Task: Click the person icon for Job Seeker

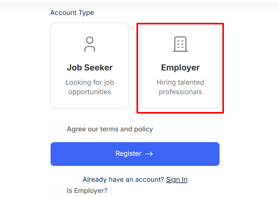Action: (x=90, y=44)
